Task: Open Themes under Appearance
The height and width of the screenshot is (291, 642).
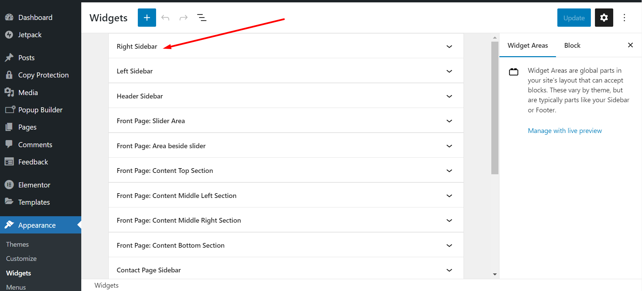Action: point(17,244)
